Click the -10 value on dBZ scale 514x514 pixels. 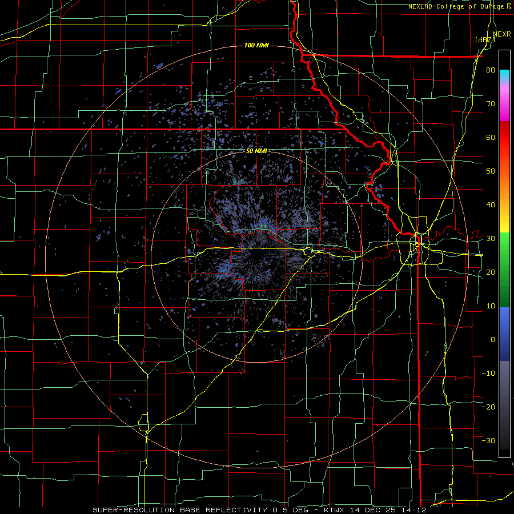tap(488, 373)
